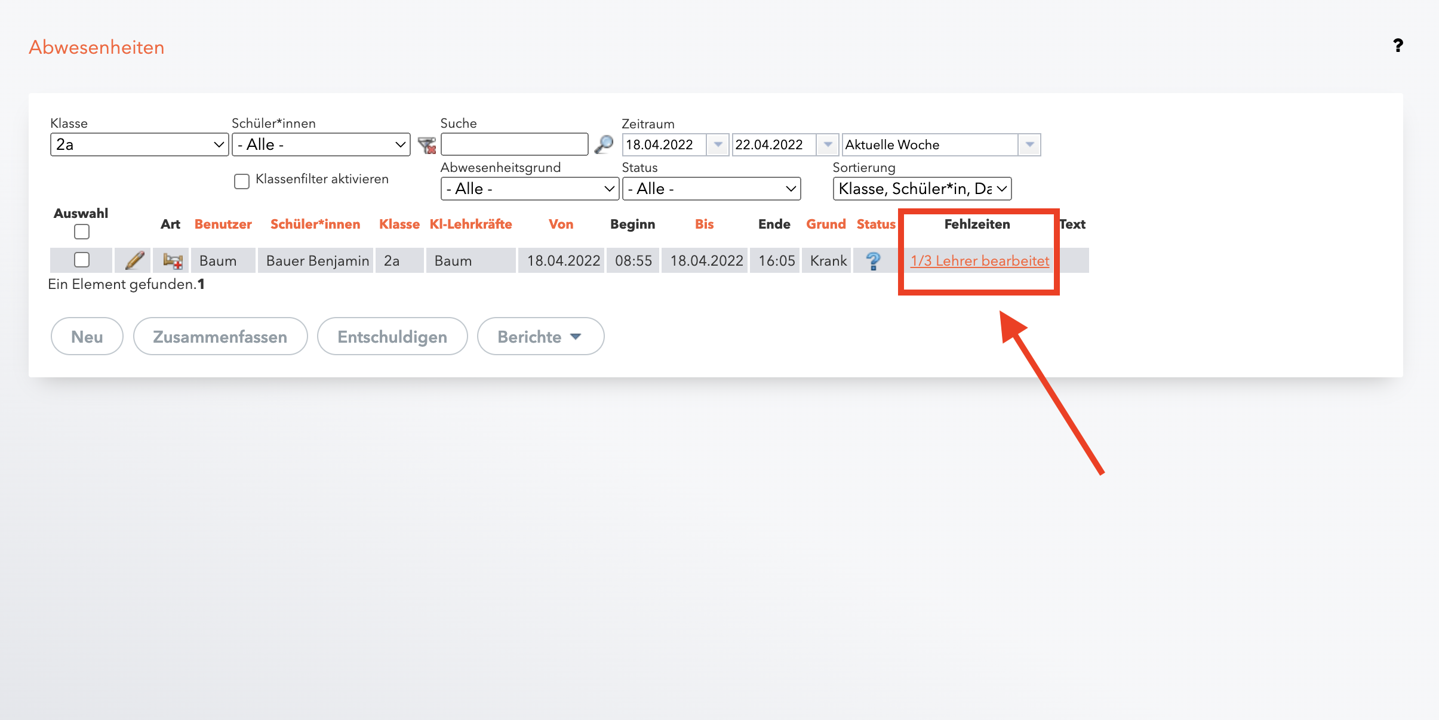Open help with top-right question mark

tap(1397, 46)
